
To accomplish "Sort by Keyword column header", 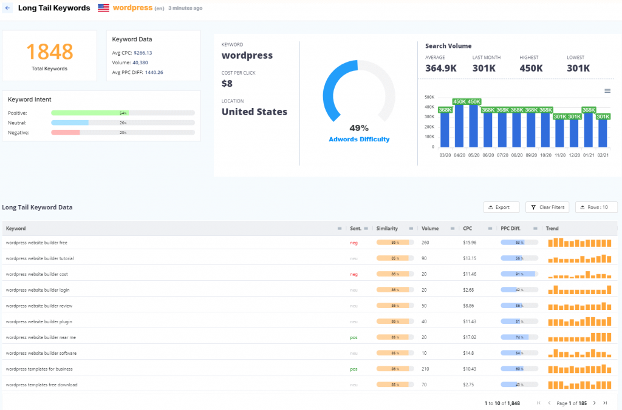I will (x=16, y=229).
